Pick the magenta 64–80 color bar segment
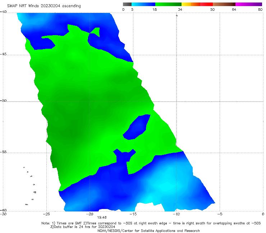Viewport: 266px width, 233px height. point(249,4)
